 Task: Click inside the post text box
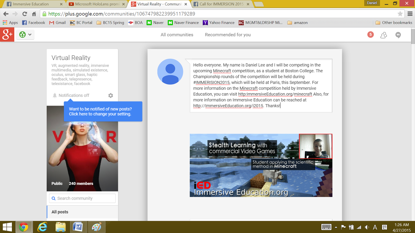click(x=261, y=85)
